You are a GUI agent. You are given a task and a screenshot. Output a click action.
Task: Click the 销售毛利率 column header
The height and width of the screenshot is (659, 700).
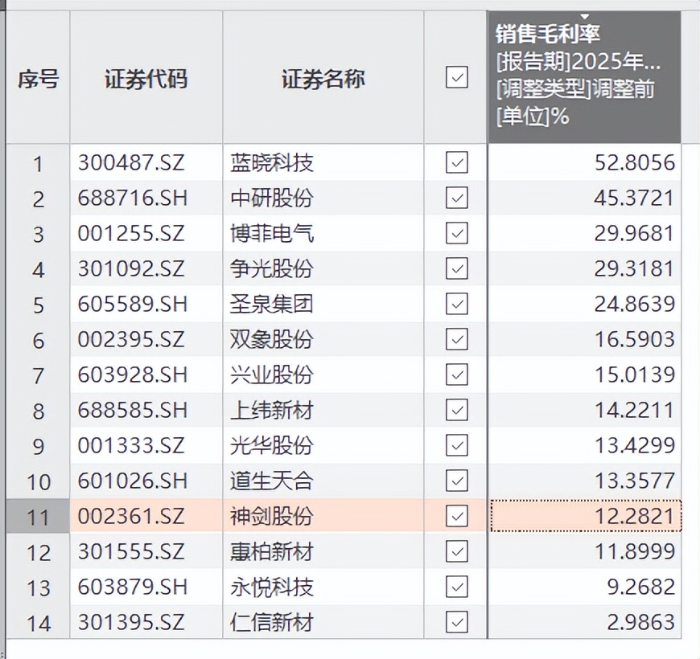click(584, 77)
